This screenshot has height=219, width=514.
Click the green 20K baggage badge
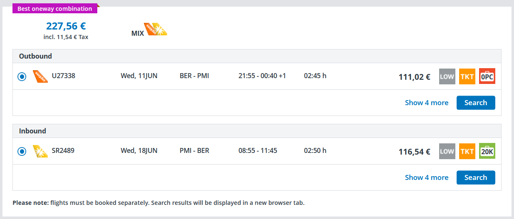(487, 151)
